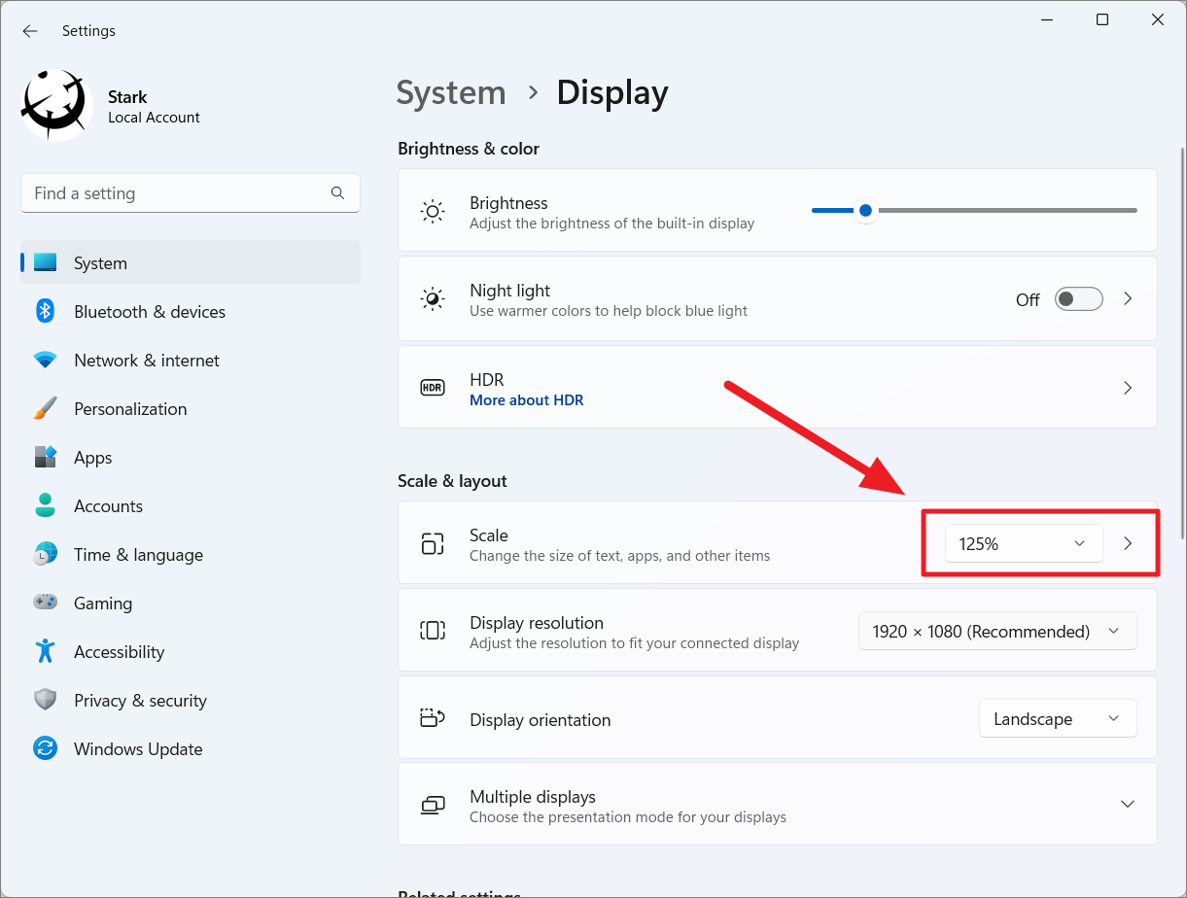1187x898 pixels.
Task: Open the Display orientation dropdown
Action: coord(1058,718)
